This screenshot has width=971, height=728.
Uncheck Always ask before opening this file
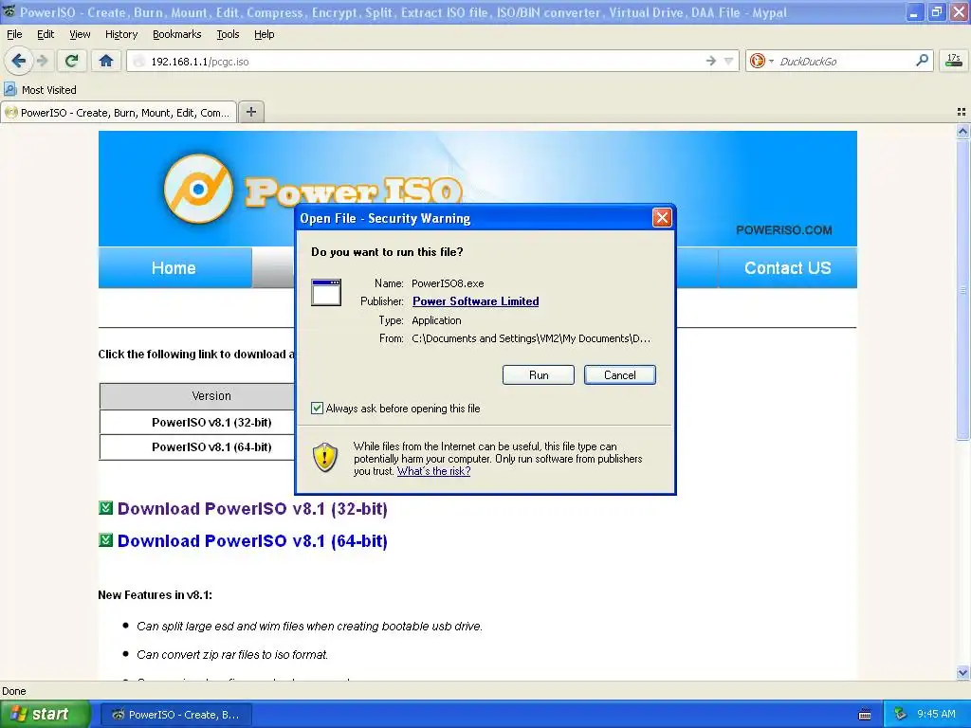pos(317,408)
